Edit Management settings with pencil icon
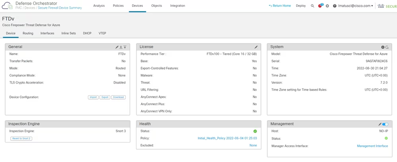This screenshot has height=162, width=397. (x=380, y=124)
